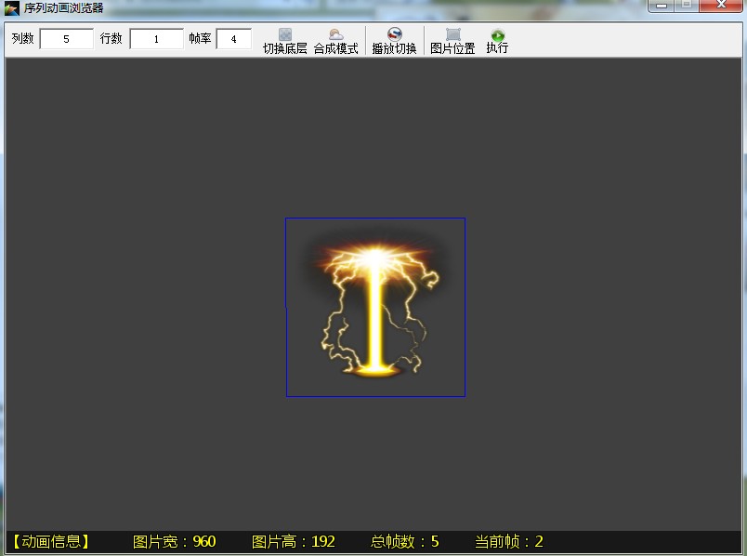This screenshot has height=556, width=747.
Task: Click the 序列动画浏览器 app icon in title bar
Action: (x=11, y=8)
